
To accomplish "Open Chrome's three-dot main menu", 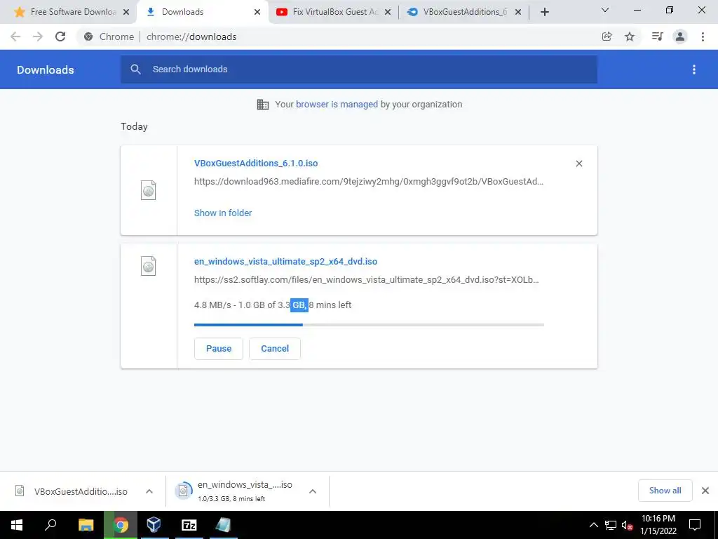I will [x=703, y=36].
